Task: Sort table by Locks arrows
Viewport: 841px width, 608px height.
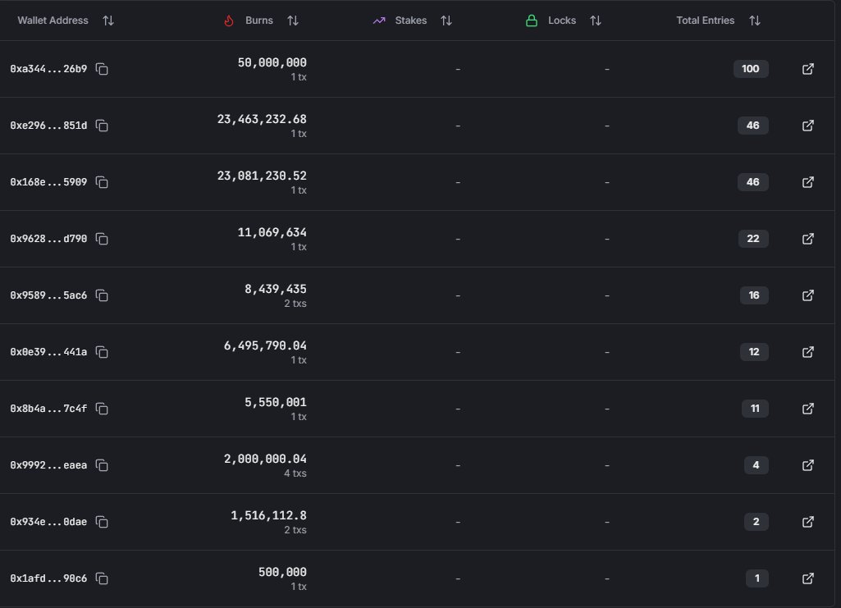Action: coord(596,21)
